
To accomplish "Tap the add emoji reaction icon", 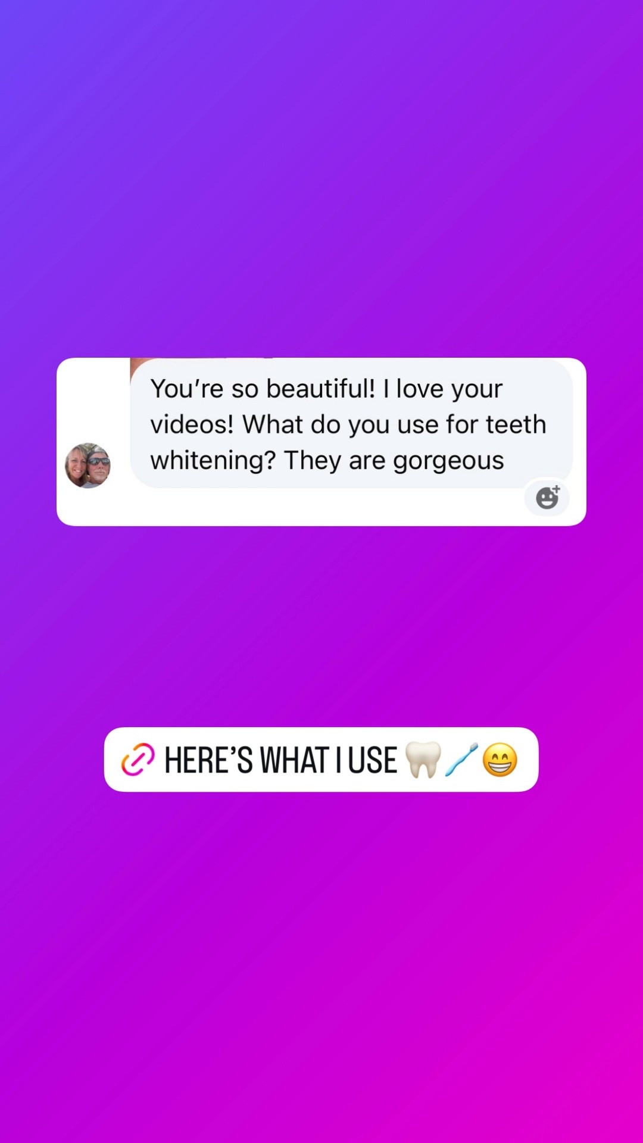I will [x=547, y=497].
